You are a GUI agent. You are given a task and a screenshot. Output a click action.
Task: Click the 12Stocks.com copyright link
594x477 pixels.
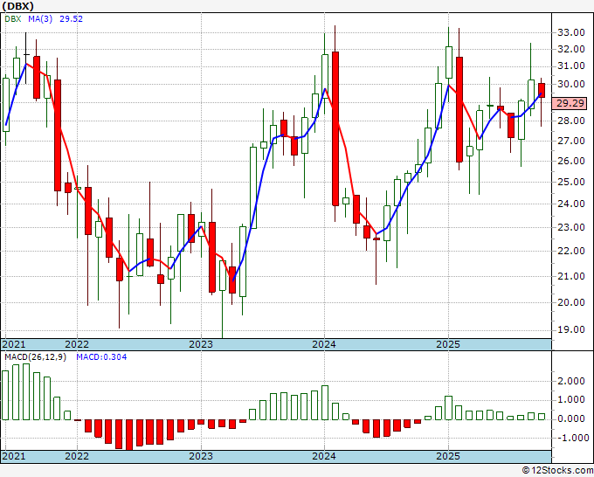[x=557, y=471]
